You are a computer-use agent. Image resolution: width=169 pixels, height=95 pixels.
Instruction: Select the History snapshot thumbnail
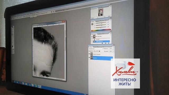pyautogui.click(x=94, y=37)
